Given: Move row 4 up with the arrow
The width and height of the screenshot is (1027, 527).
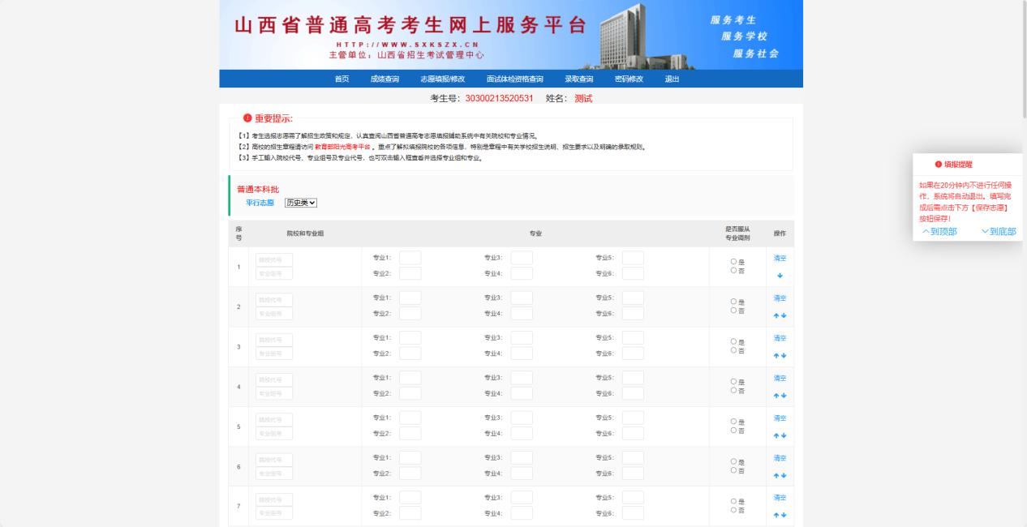Looking at the screenshot, I should [776, 396].
